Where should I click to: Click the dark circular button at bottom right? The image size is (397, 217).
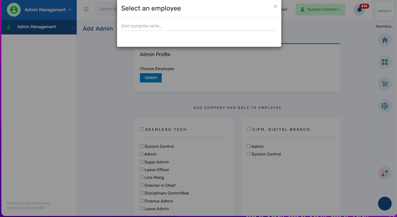385,204
